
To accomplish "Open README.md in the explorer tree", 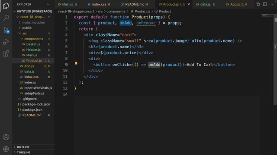I will point(33,115).
